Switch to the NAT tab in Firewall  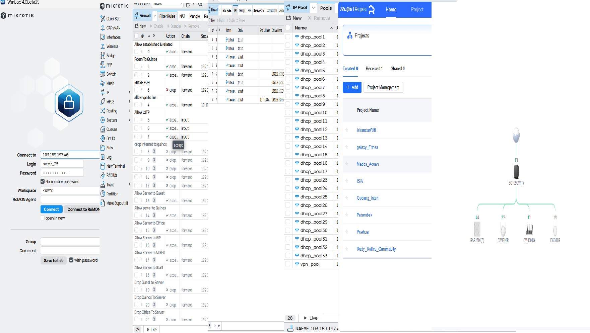click(x=182, y=16)
